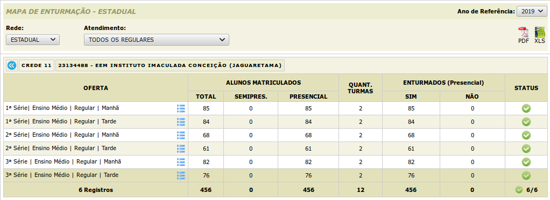Viewport: 550px width, 200px height.
Task: Click status checkmark for 1ª Série Manhã
Action: click(x=526, y=108)
